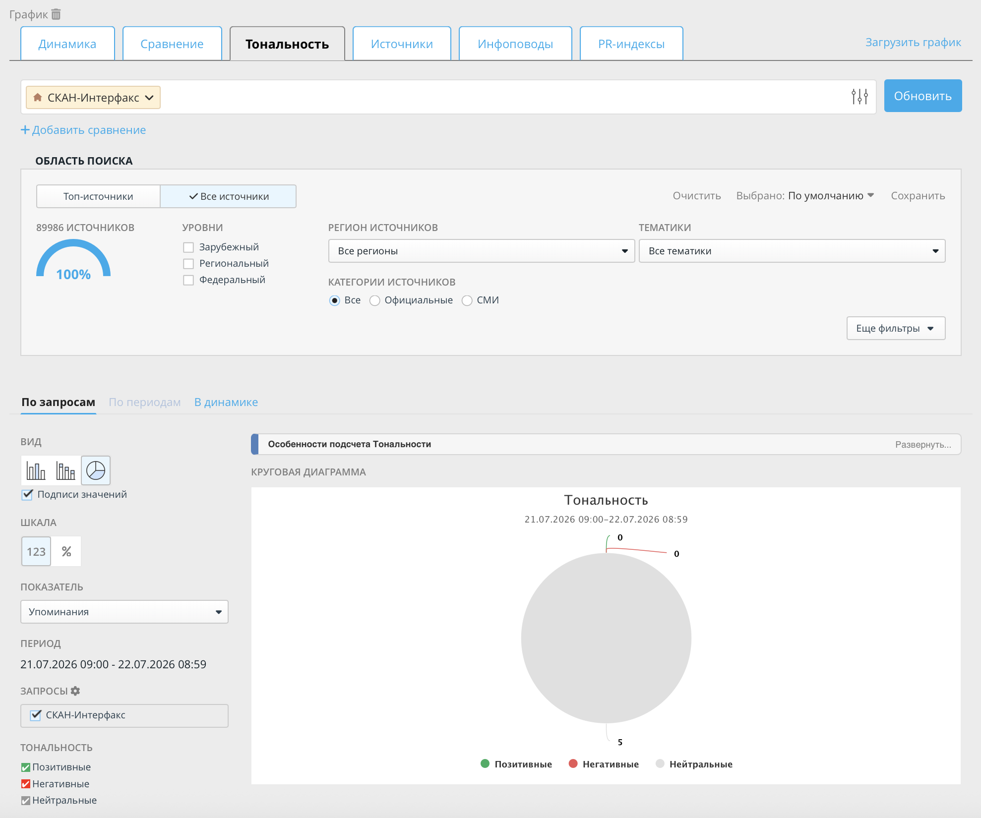
Task: Select СМИ source category
Action: pyautogui.click(x=467, y=301)
